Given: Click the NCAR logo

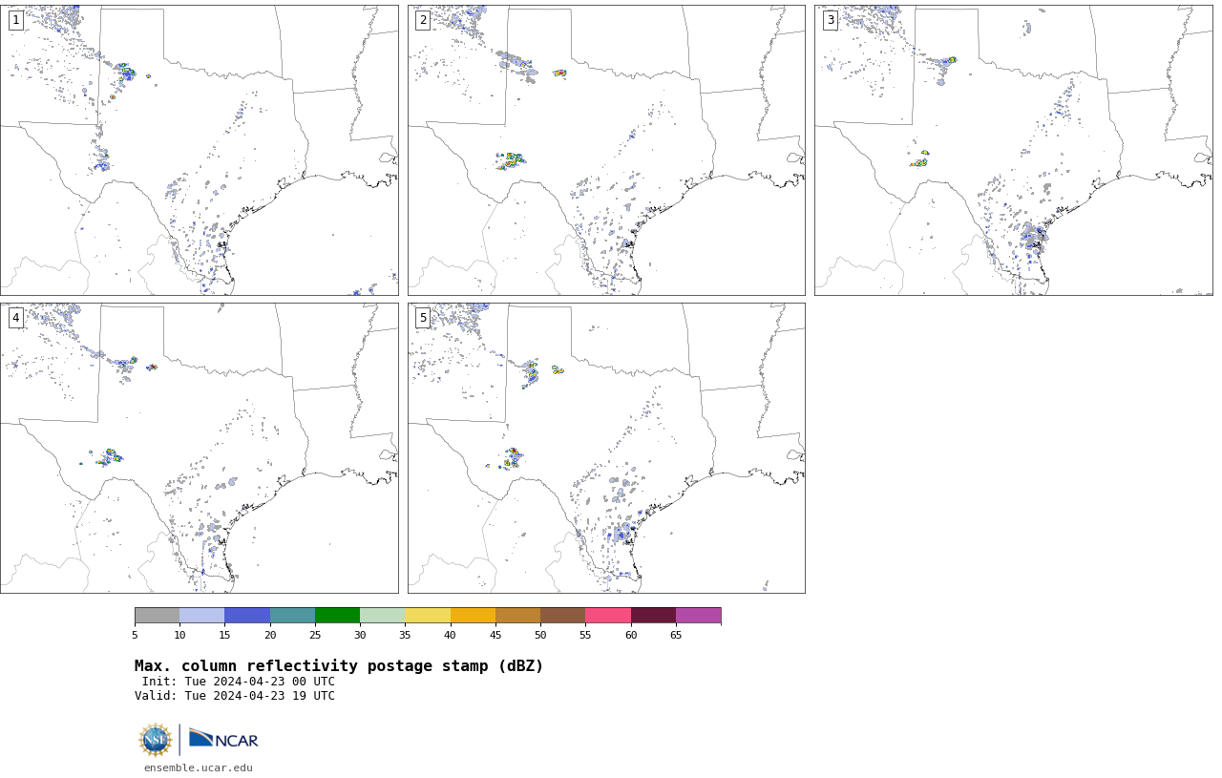Looking at the screenshot, I should pos(223,739).
